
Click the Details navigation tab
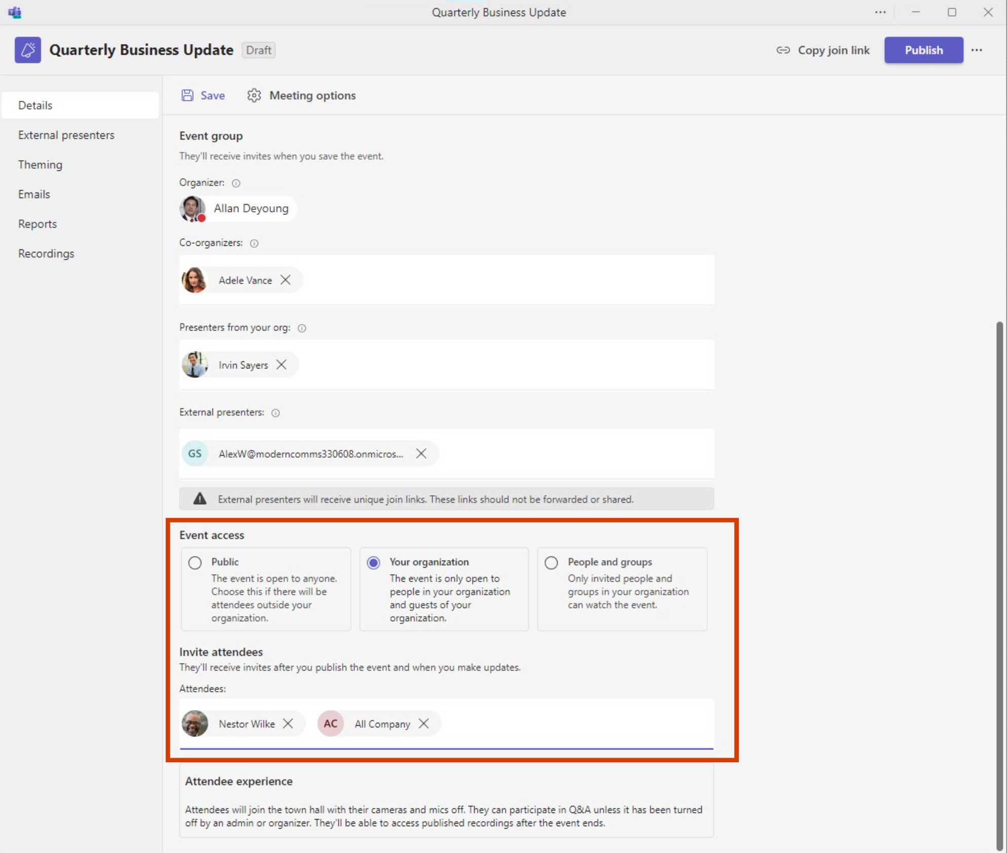point(35,105)
